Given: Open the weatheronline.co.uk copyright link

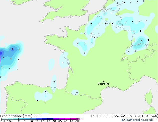Looking at the screenshot, I should coord(137,120).
